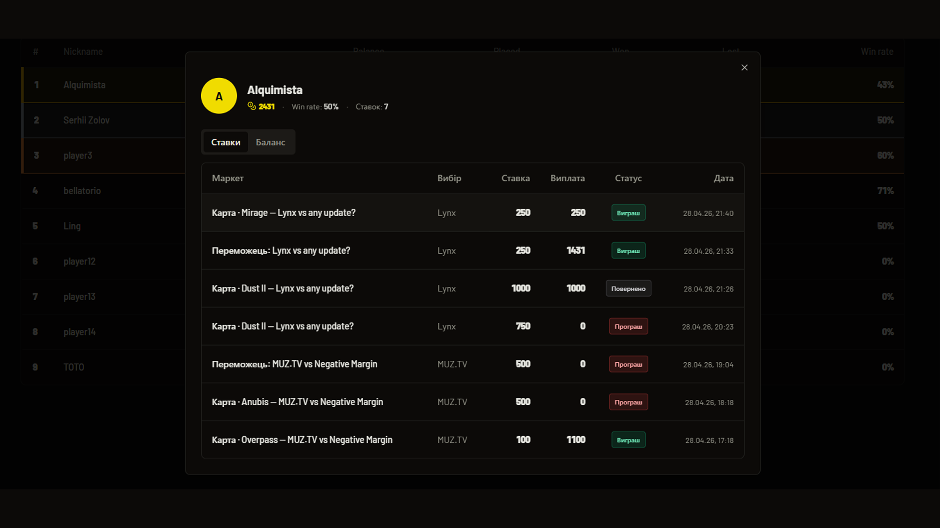The width and height of the screenshot is (940, 528).
Task: Click the Alquimista name heading in dialog
Action: 275,90
